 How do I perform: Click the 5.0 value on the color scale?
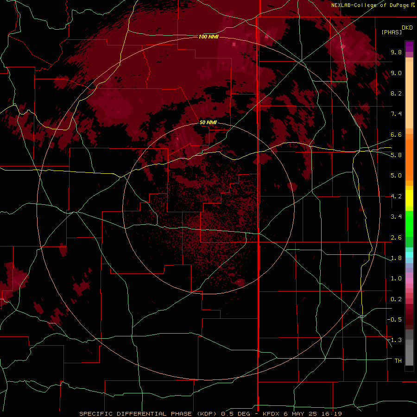tap(396, 176)
